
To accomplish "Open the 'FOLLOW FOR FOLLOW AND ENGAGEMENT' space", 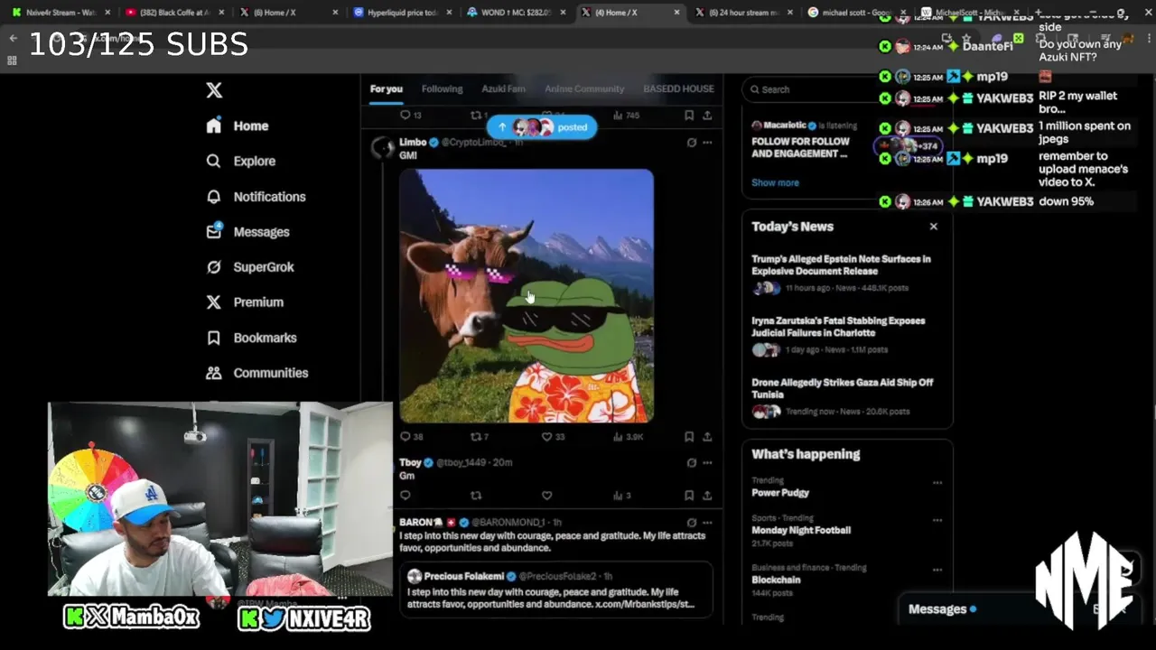I will pyautogui.click(x=801, y=147).
